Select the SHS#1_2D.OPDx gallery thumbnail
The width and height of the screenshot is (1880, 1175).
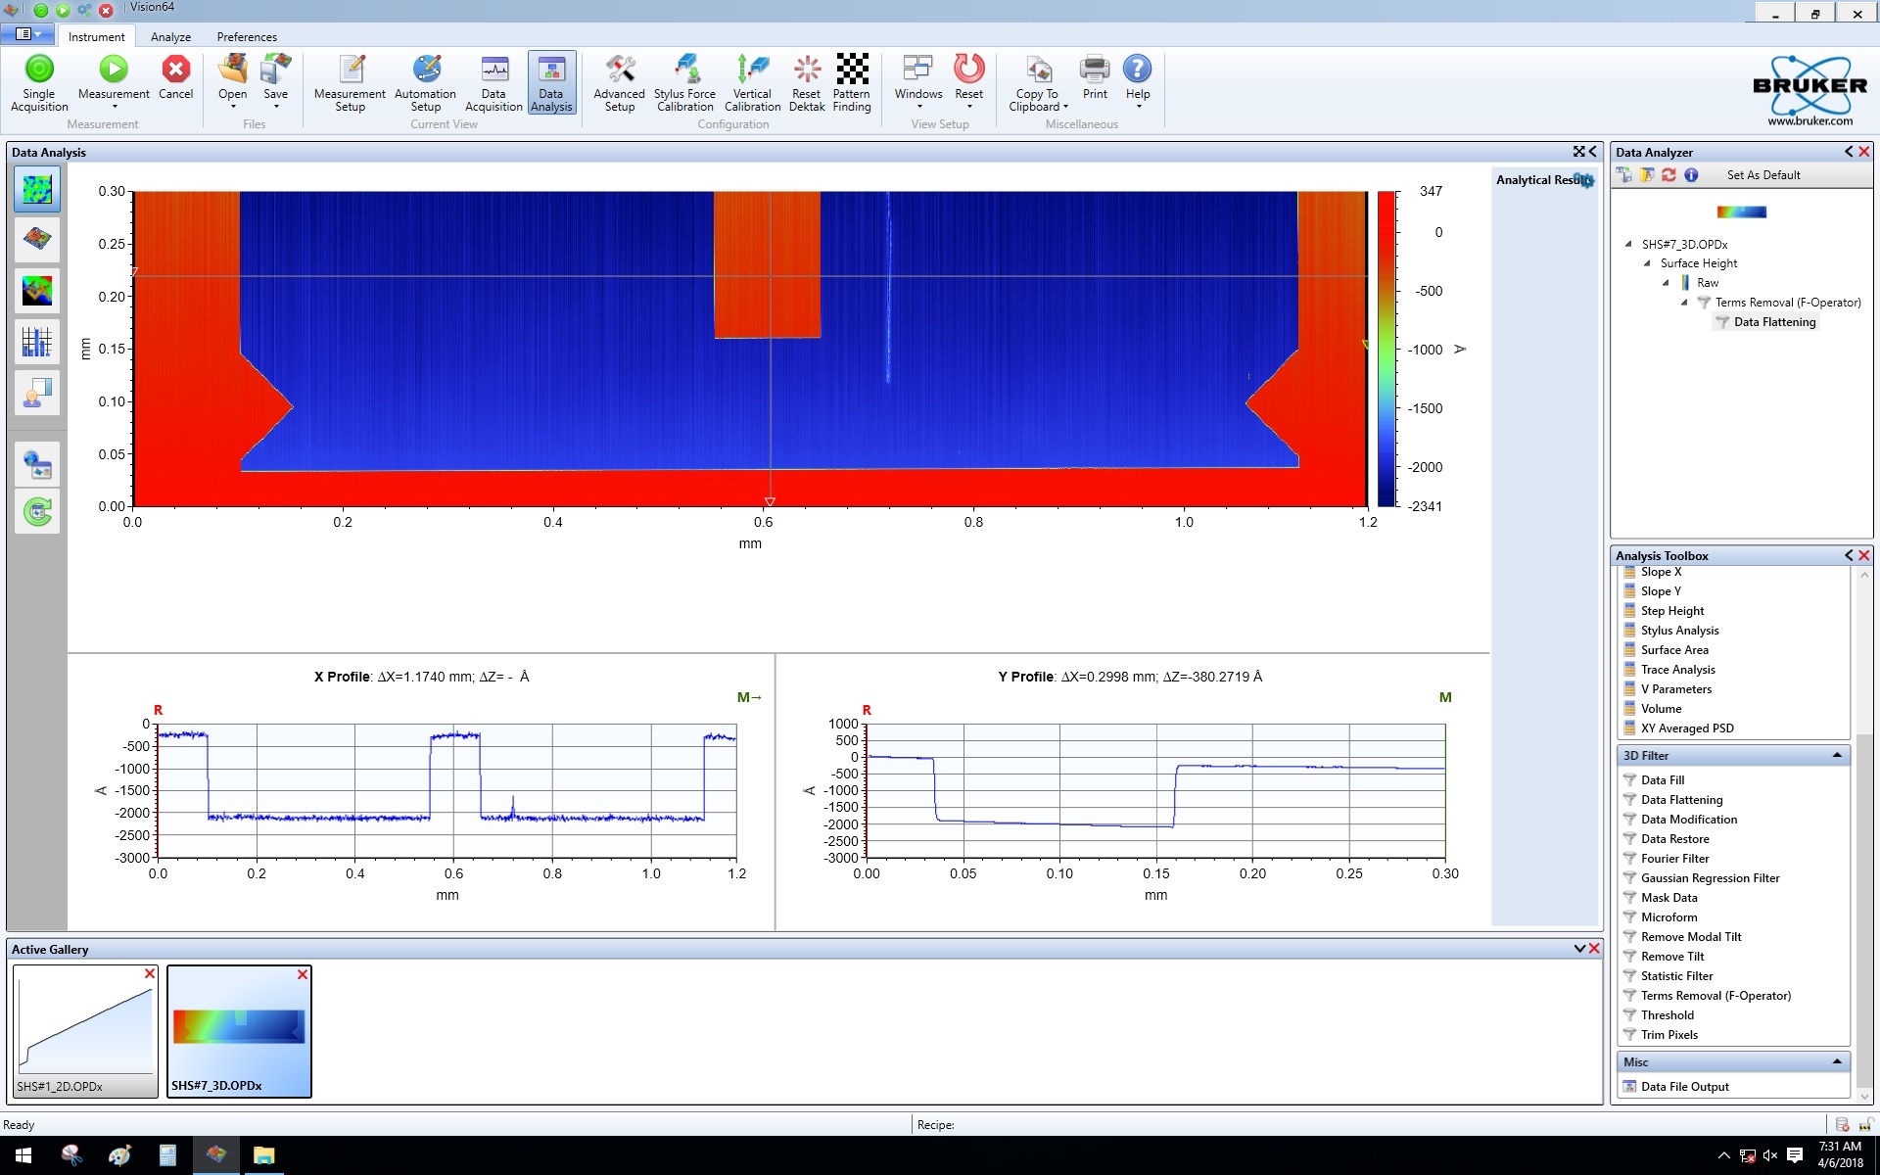tap(85, 1030)
